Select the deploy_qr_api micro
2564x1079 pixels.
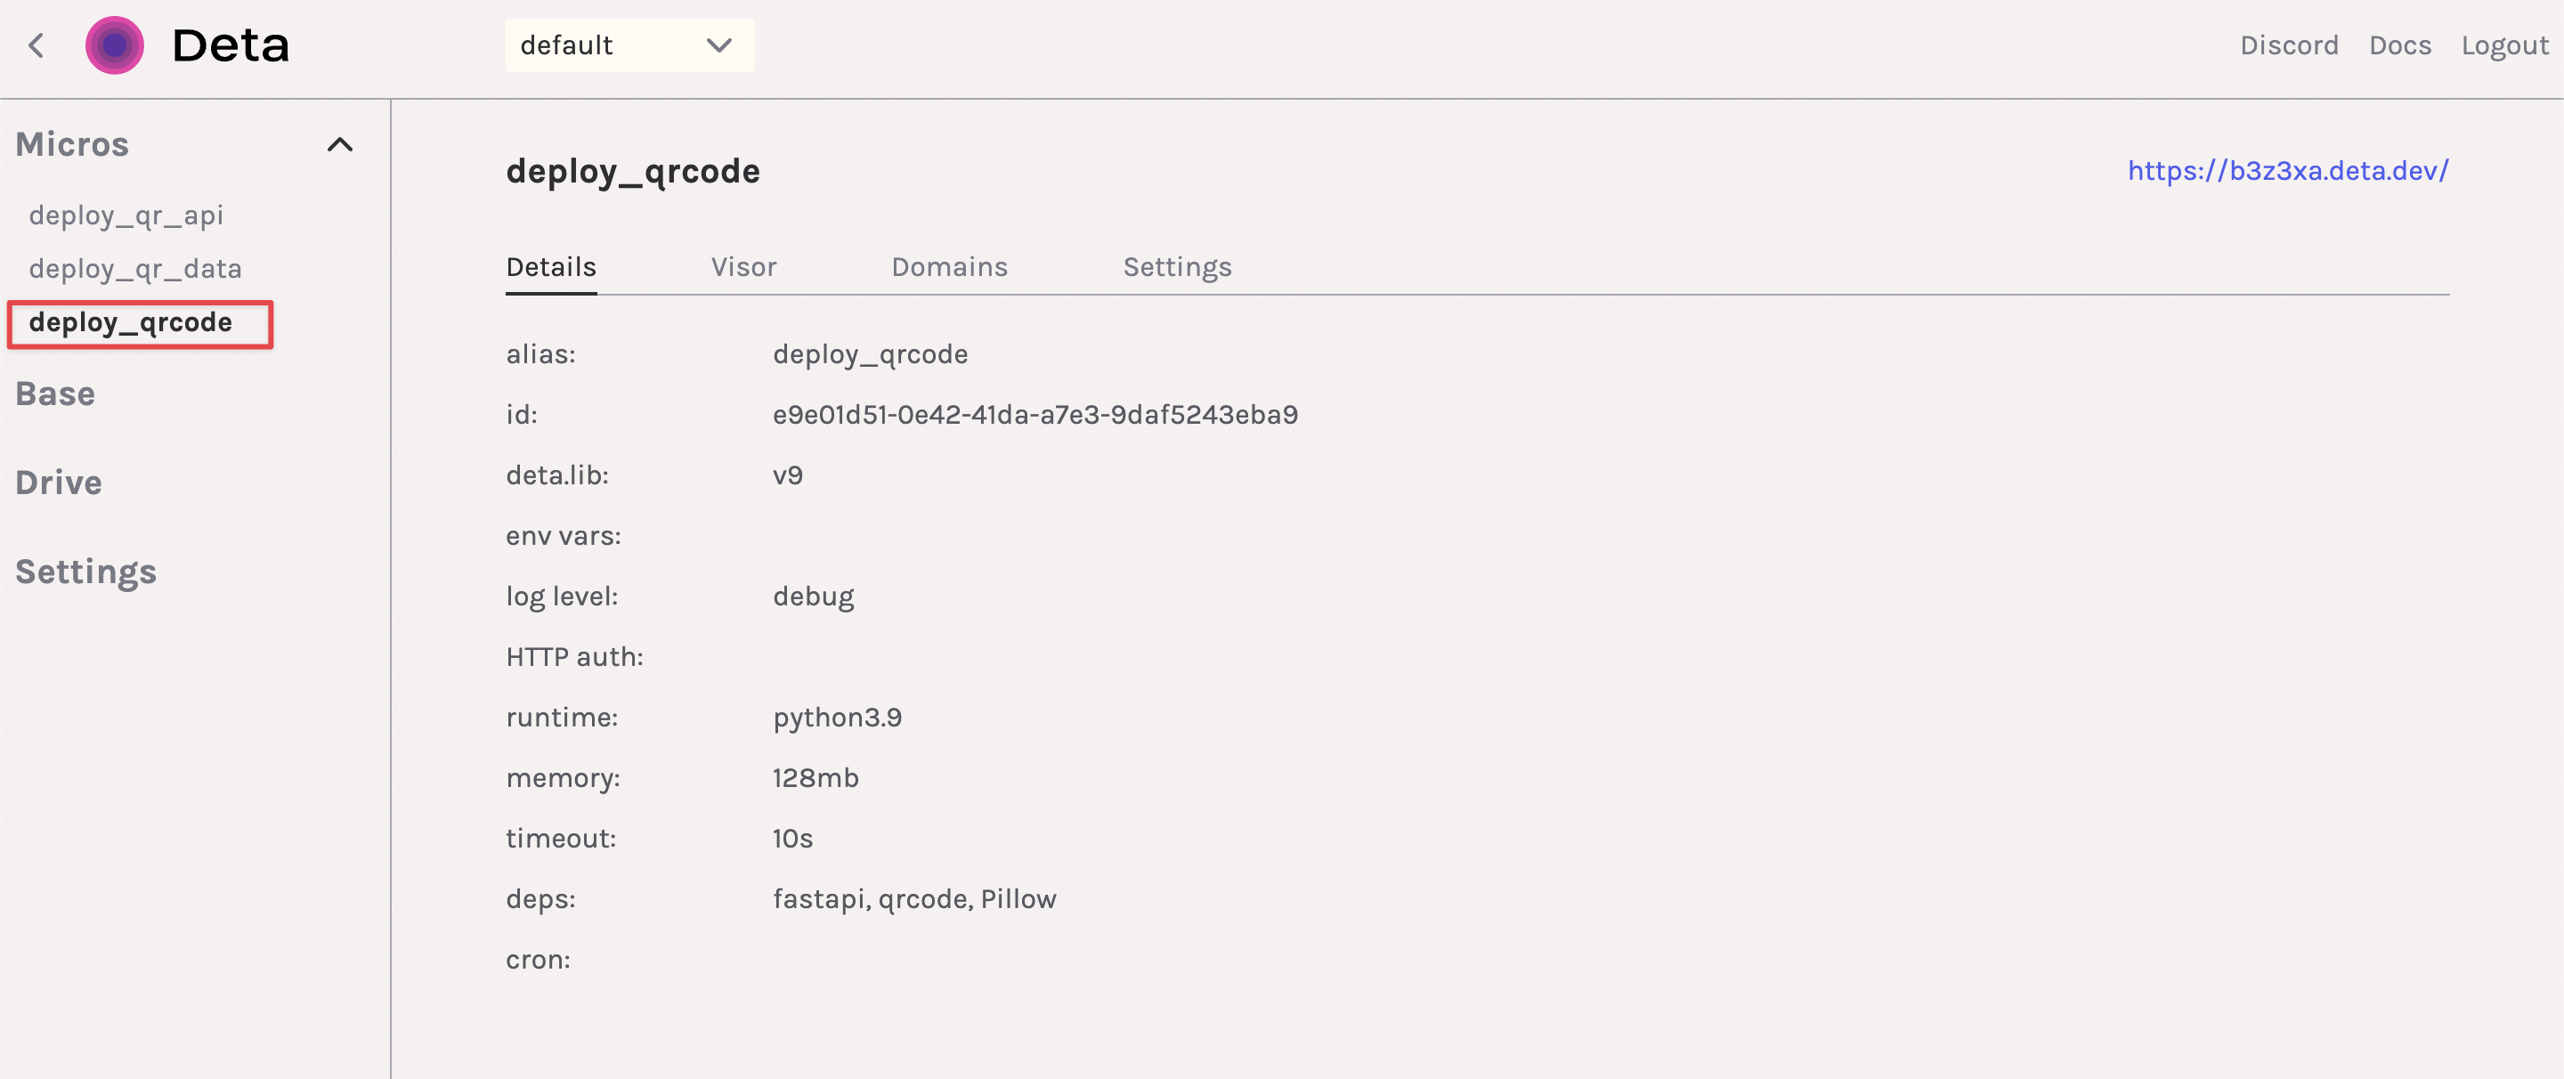tap(126, 216)
